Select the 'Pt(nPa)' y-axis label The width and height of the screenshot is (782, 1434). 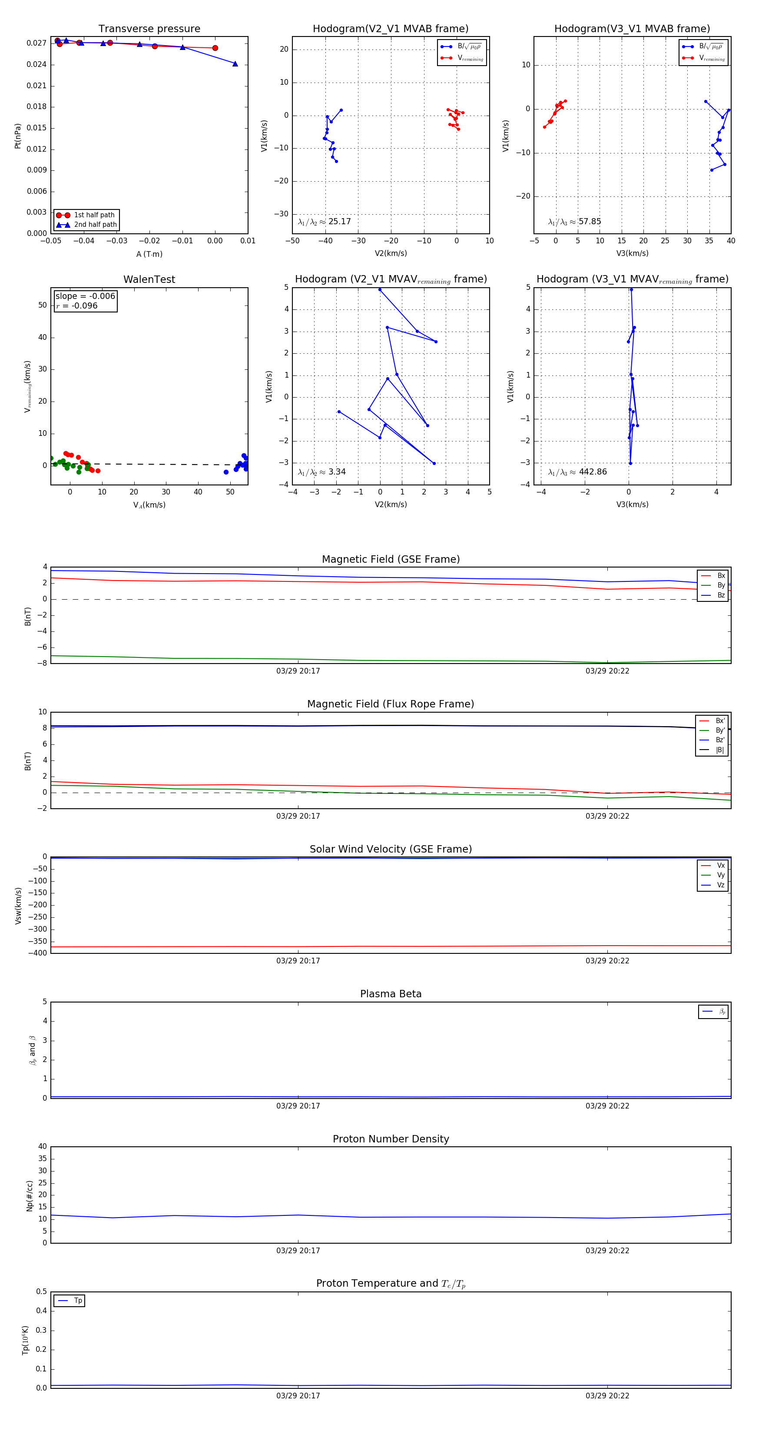pyautogui.click(x=18, y=136)
